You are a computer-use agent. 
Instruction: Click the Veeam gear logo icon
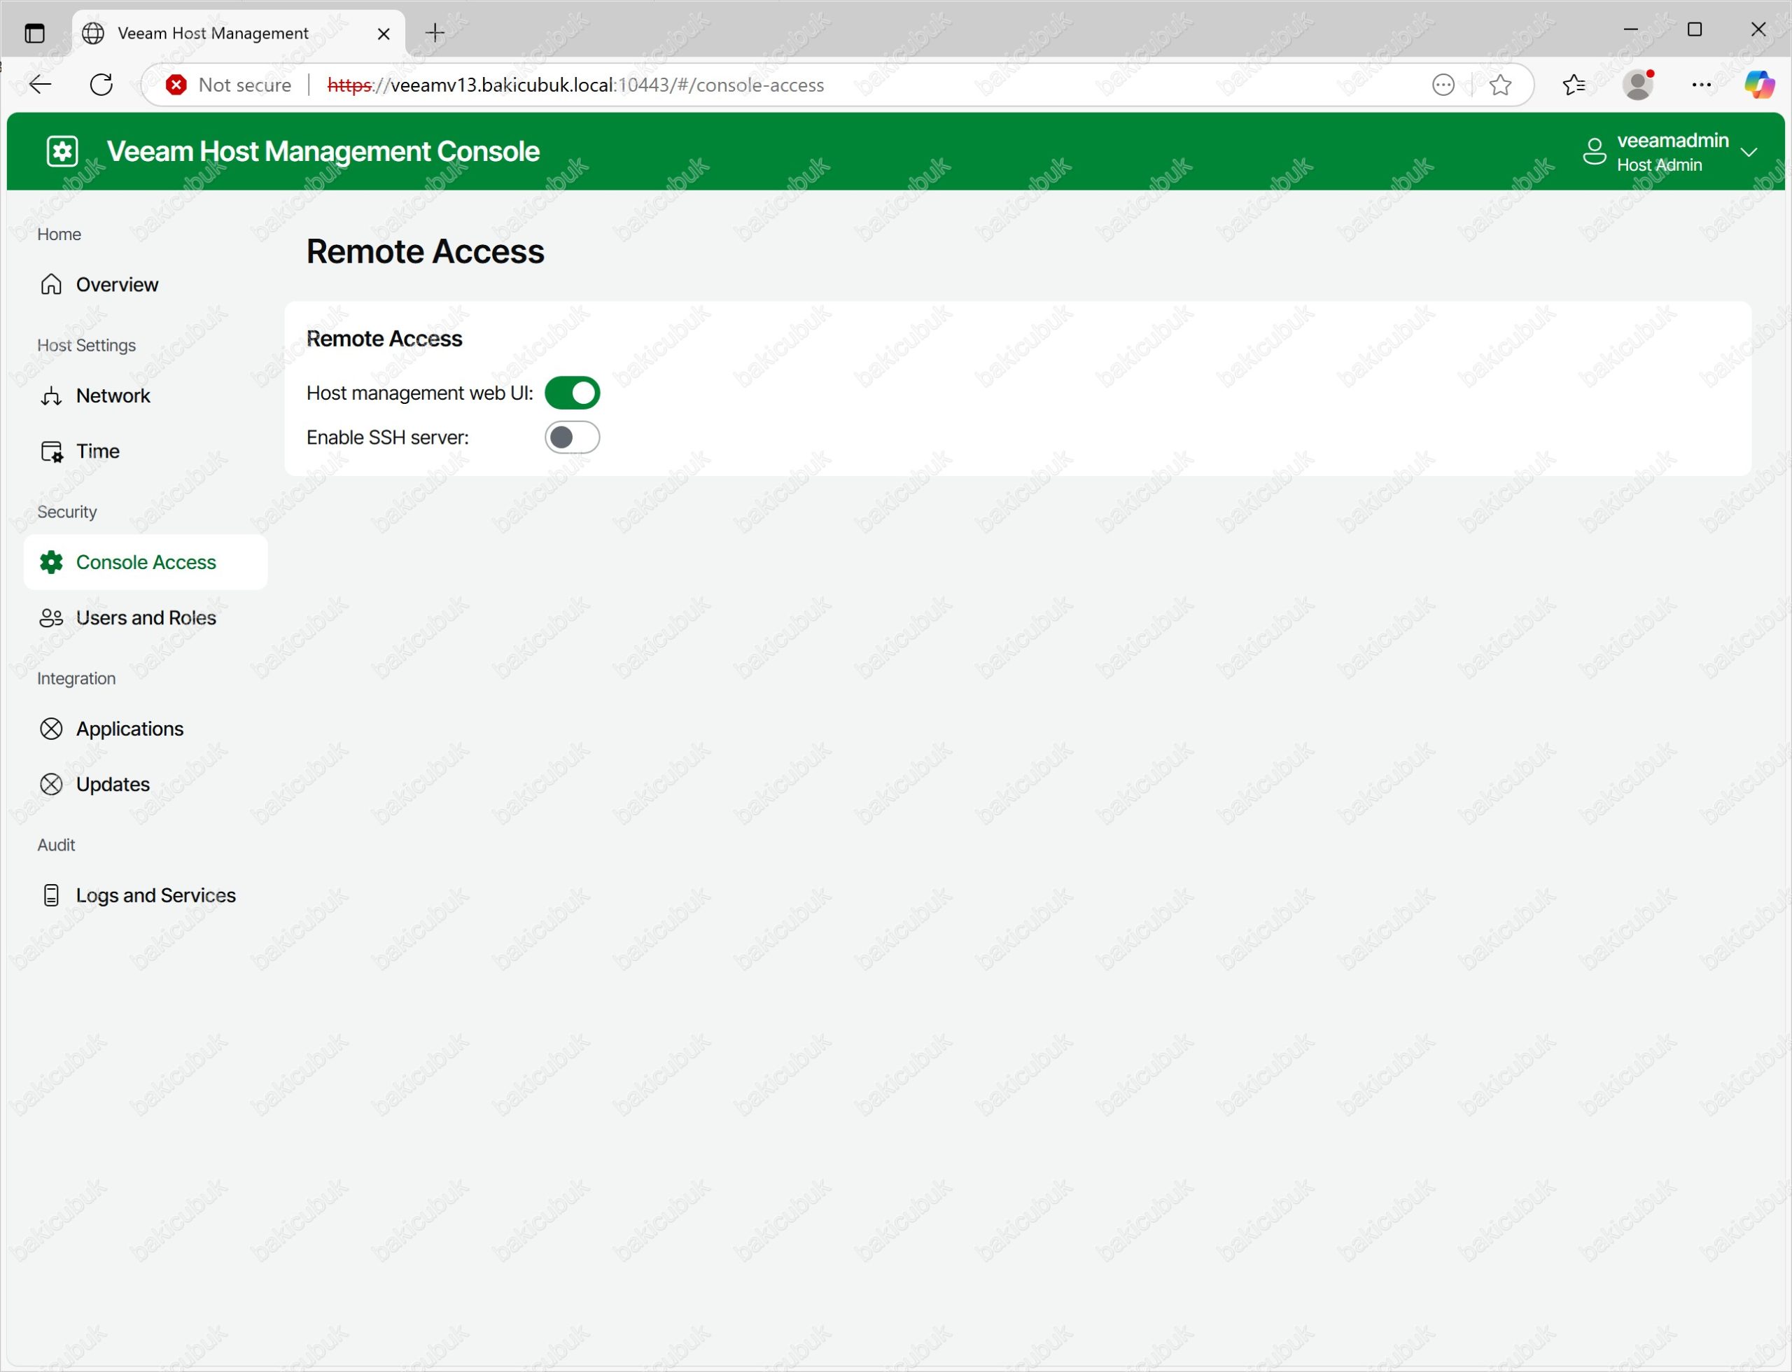pyautogui.click(x=63, y=151)
